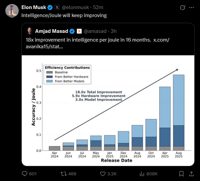Click the share upload icon
Image resolution: width=200 pixels, height=181 pixels.
tap(191, 174)
